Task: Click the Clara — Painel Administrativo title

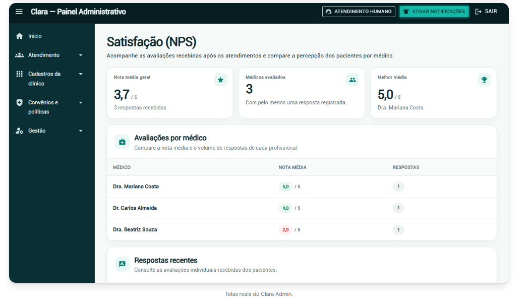Action: pos(78,12)
